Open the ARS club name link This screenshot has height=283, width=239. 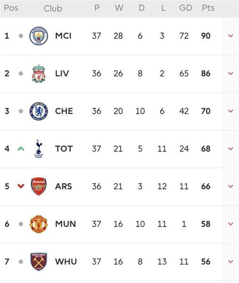point(64,186)
